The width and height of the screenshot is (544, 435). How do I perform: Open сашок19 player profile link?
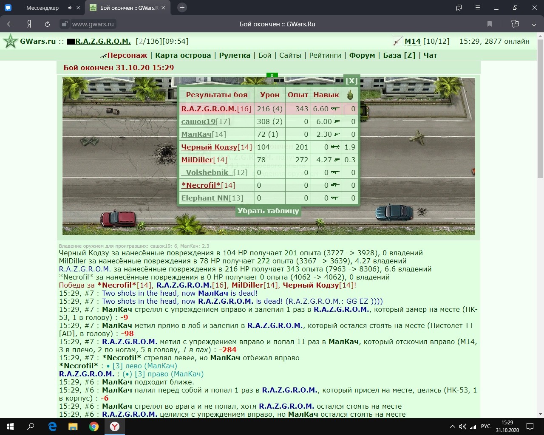click(x=198, y=121)
